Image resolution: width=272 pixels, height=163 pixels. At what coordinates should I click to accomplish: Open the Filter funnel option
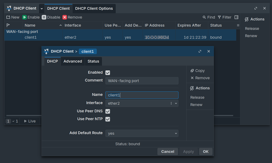(224, 17)
